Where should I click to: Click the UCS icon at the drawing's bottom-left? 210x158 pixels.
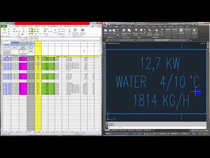111,116
